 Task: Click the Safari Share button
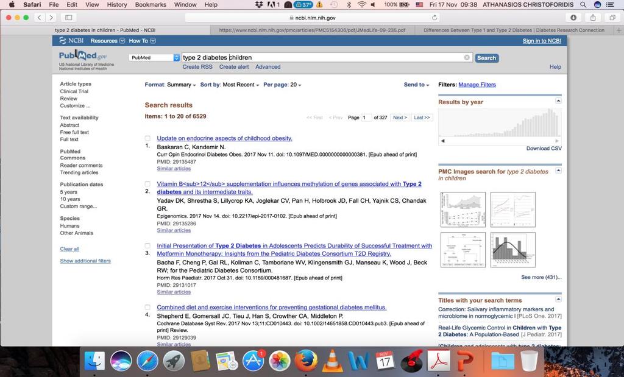[x=593, y=18]
